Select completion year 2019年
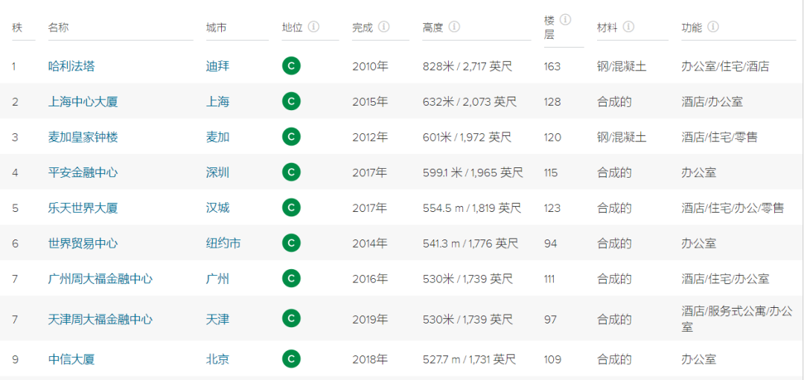Viewport: 804px width, 380px height. tap(370, 319)
